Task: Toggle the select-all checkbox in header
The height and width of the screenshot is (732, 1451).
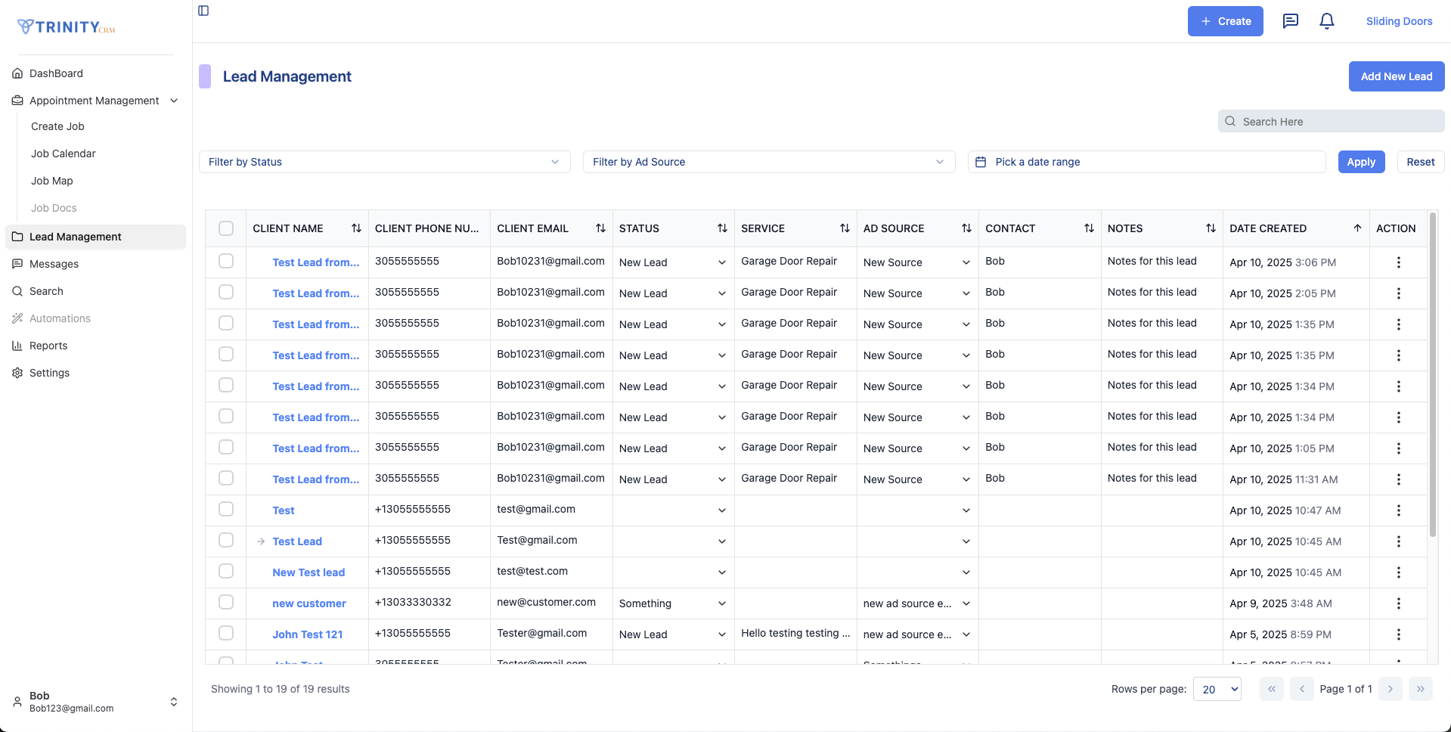Action: click(x=226, y=228)
